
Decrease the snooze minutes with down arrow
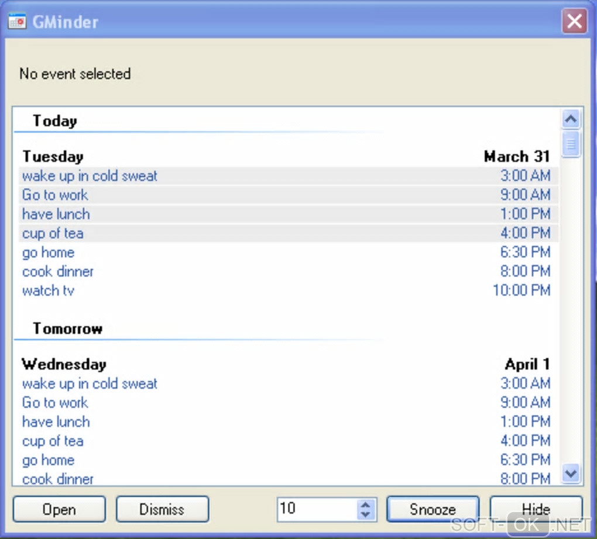365,514
